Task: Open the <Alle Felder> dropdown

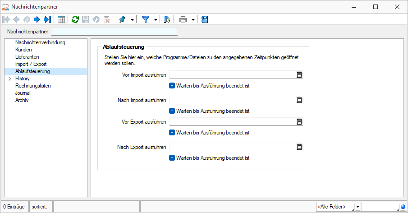Action: (358, 207)
